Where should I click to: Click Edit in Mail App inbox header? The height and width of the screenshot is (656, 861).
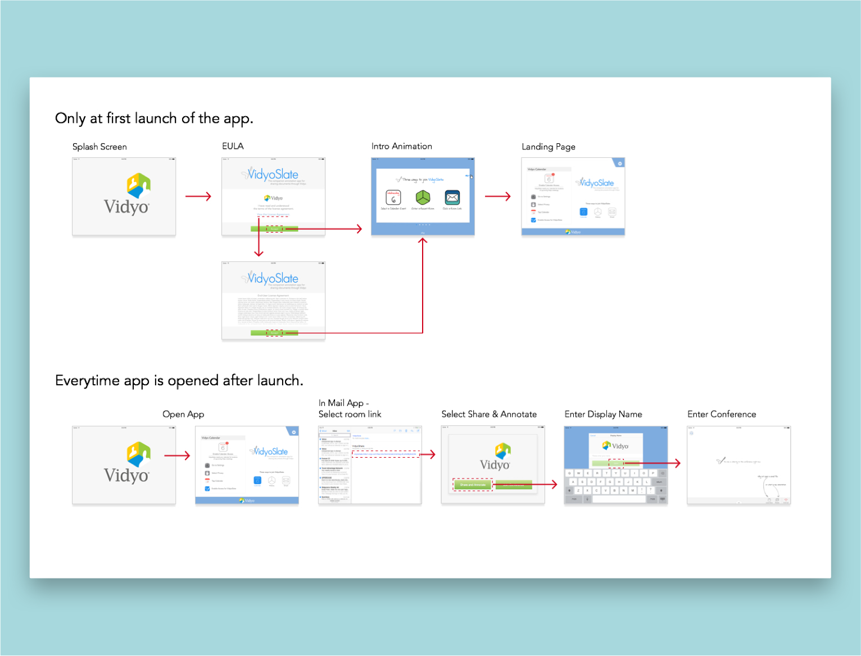pyautogui.click(x=348, y=431)
